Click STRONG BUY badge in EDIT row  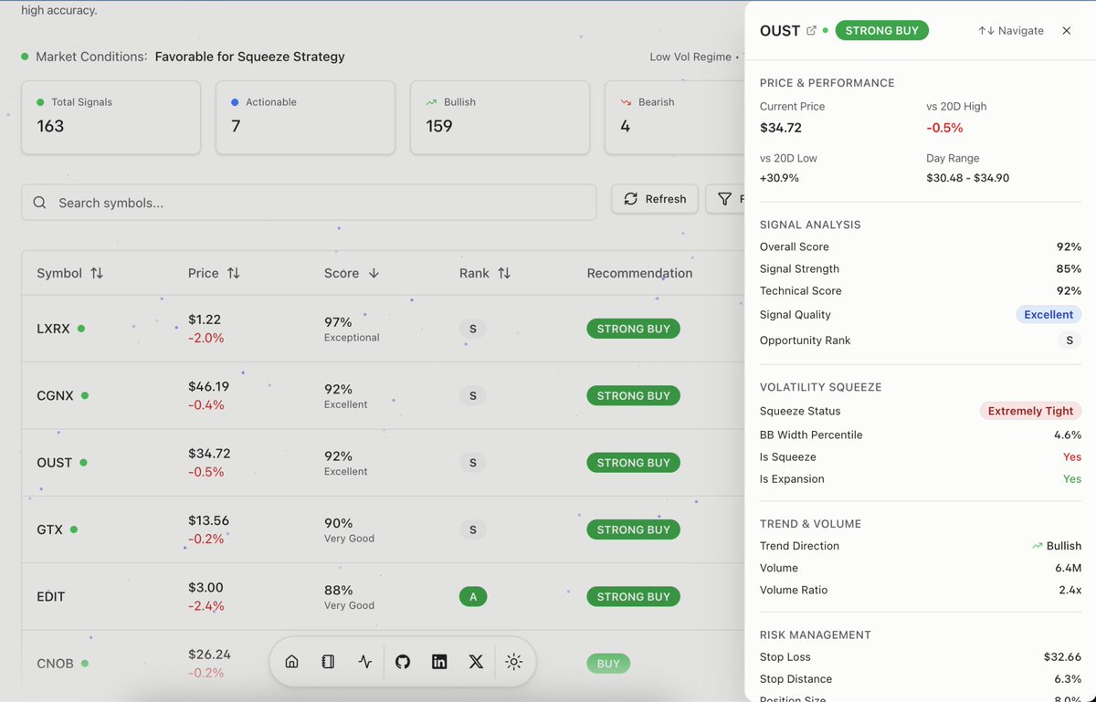click(x=633, y=596)
